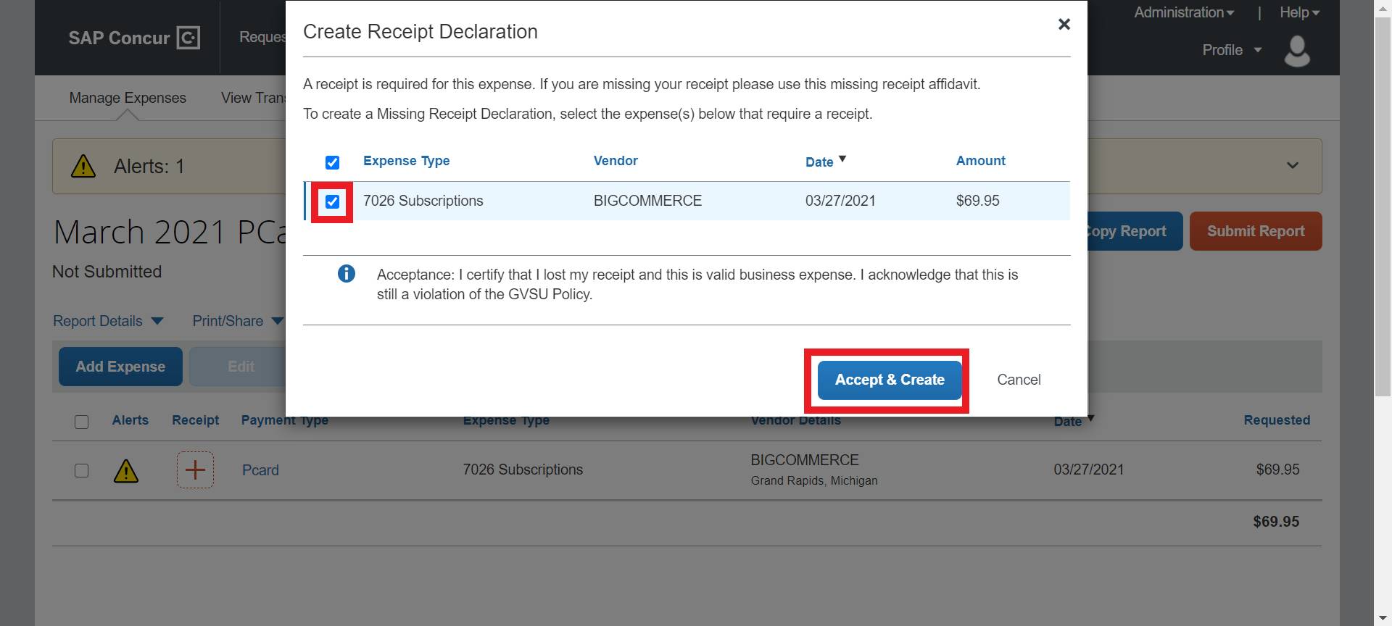This screenshot has width=1392, height=626.
Task: Check the Pcard expense row checkbox
Action: [x=82, y=471]
